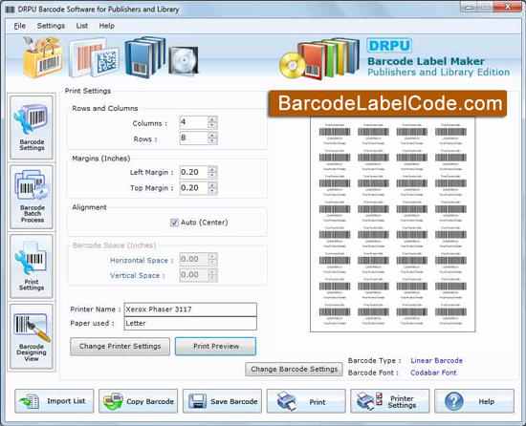The height and width of the screenshot is (426, 526).
Task: Increase Horizontal Space with up arrow
Action: (x=212, y=256)
